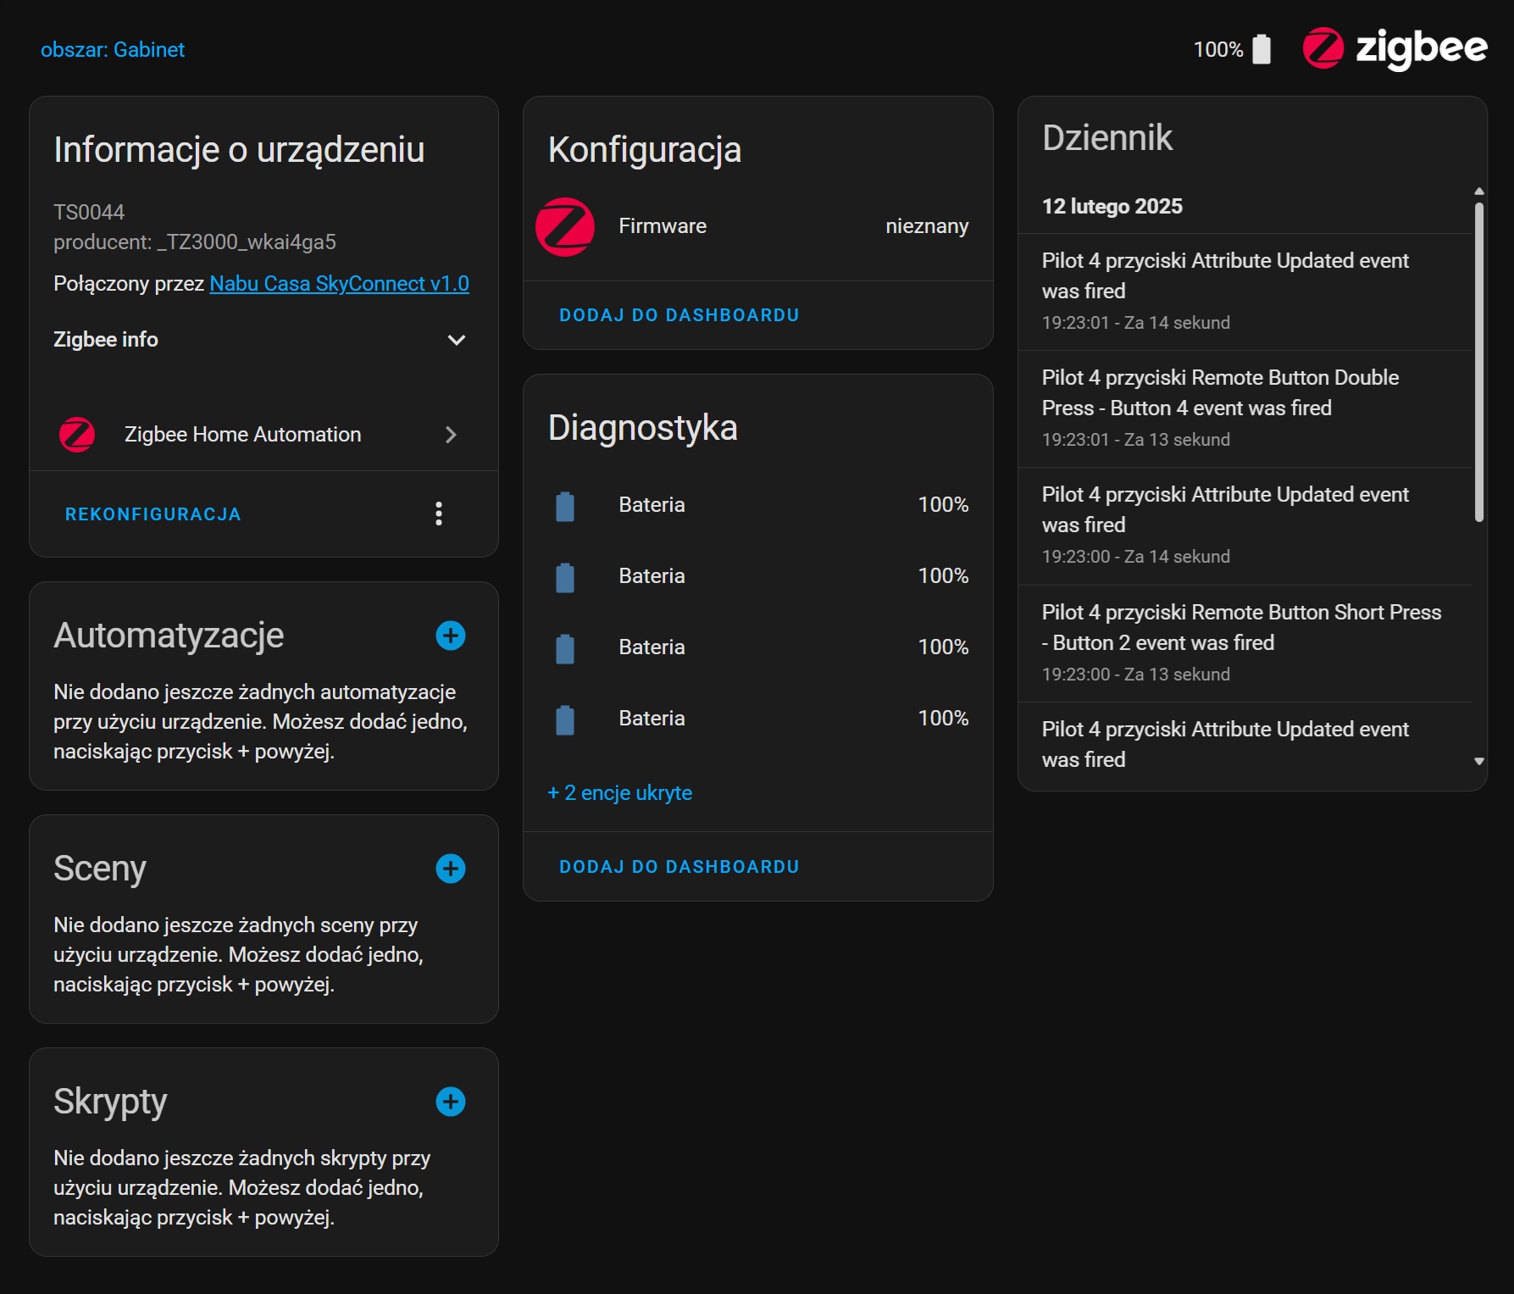Viewport: 1514px width, 1294px height.
Task: Click the REKONFIGURACJA button
Action: pyautogui.click(x=153, y=514)
